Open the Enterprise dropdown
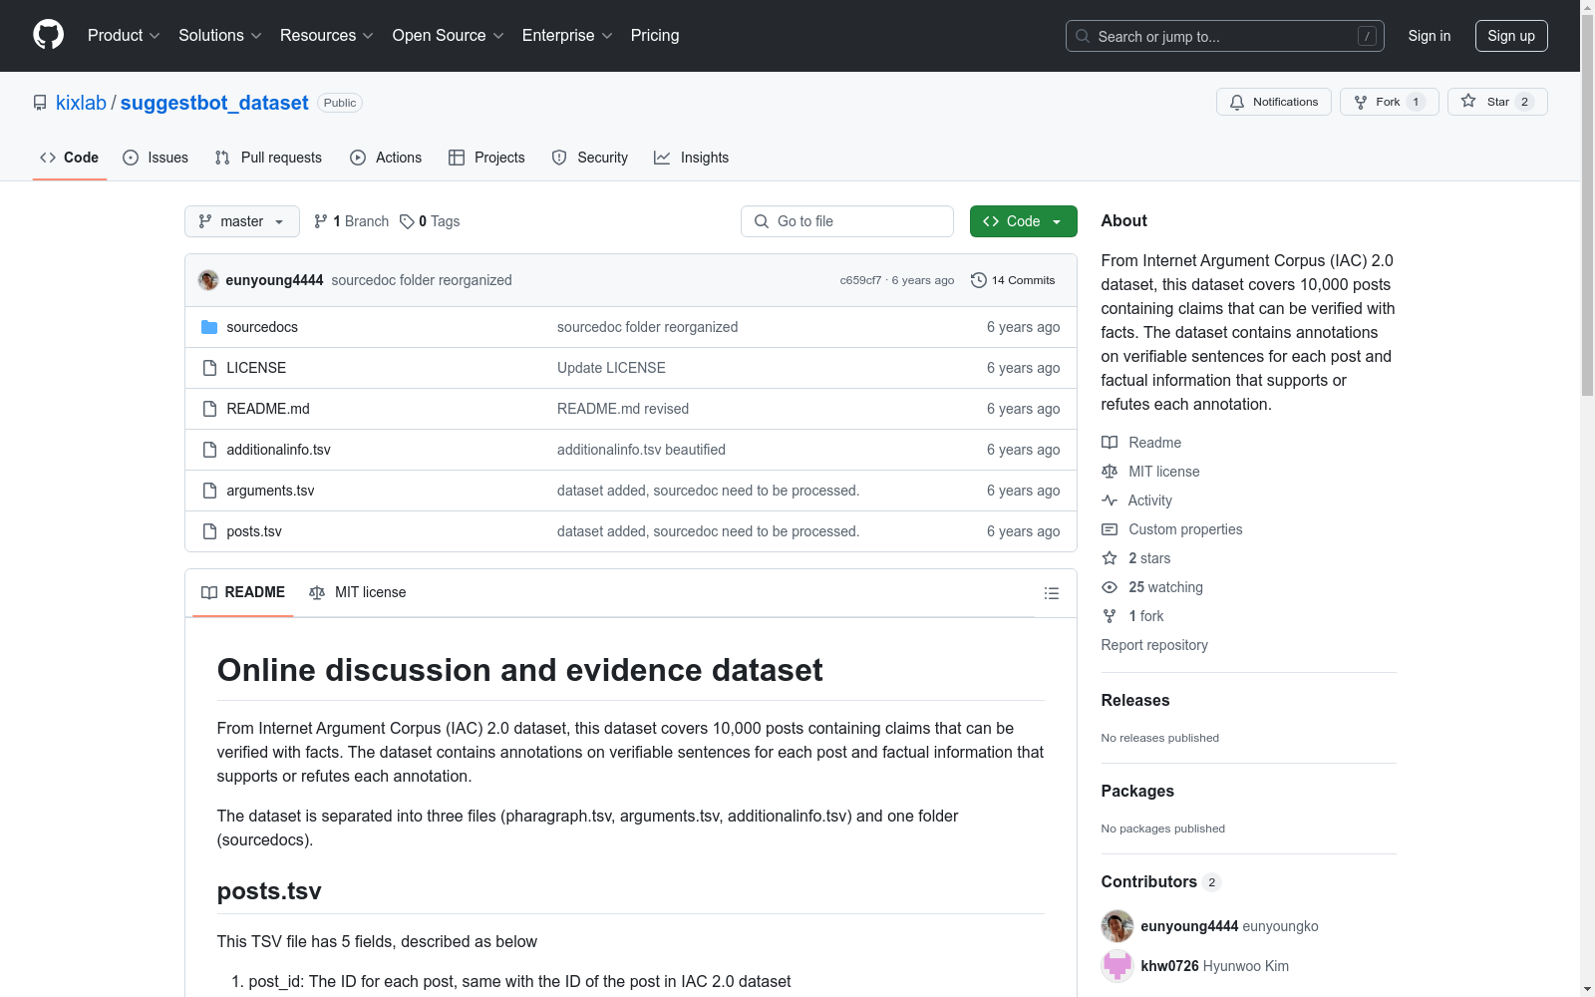The width and height of the screenshot is (1595, 997). (567, 36)
